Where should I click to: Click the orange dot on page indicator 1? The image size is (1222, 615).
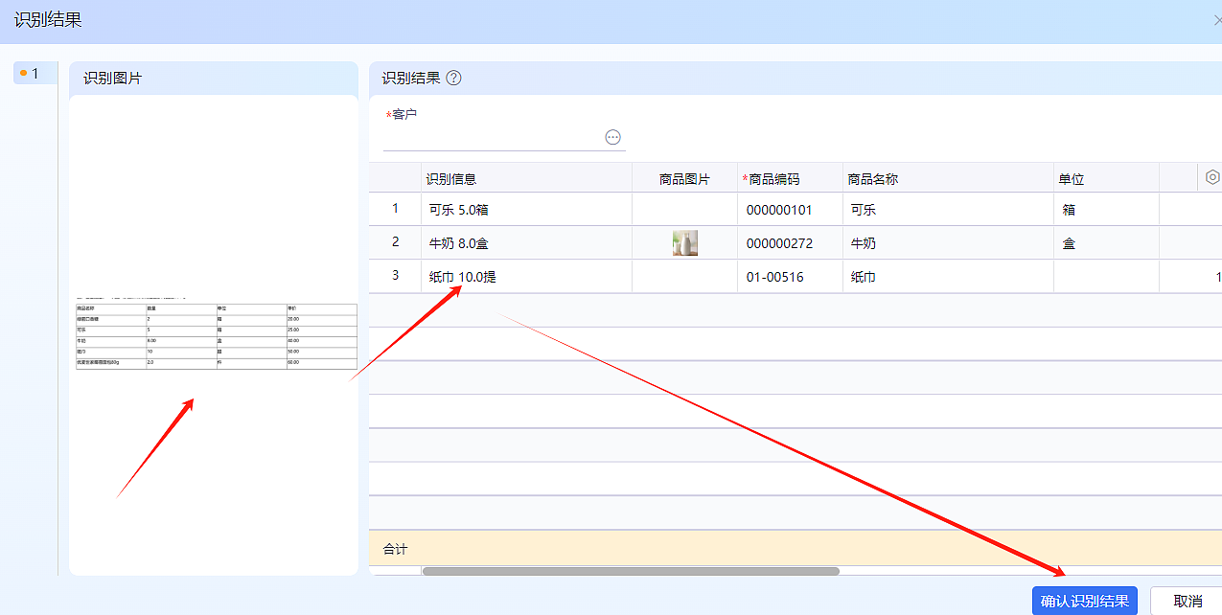tap(23, 72)
